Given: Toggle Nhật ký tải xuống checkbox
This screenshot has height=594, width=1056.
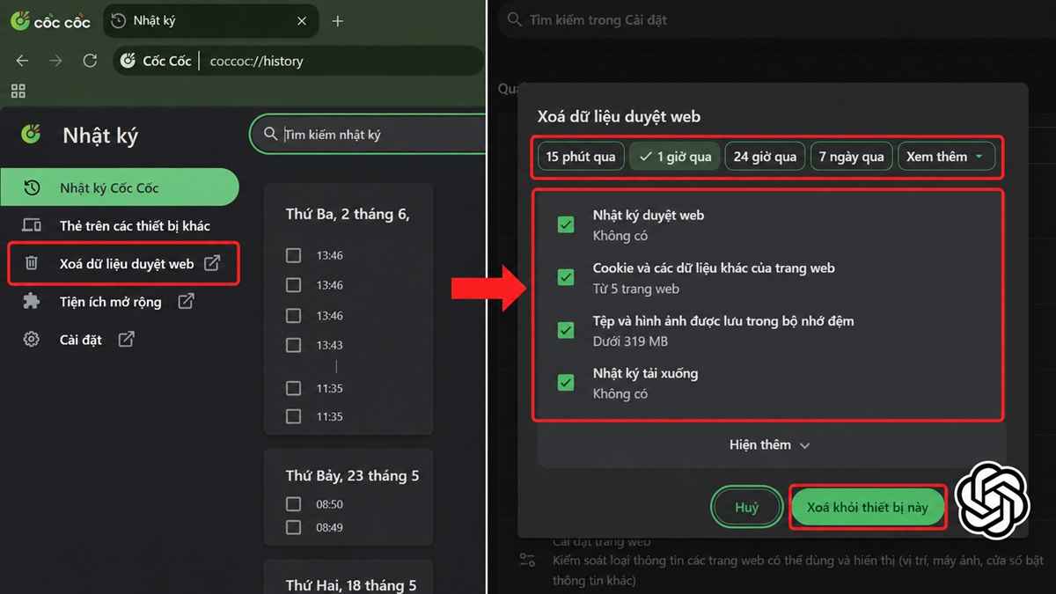Looking at the screenshot, I should click(566, 383).
